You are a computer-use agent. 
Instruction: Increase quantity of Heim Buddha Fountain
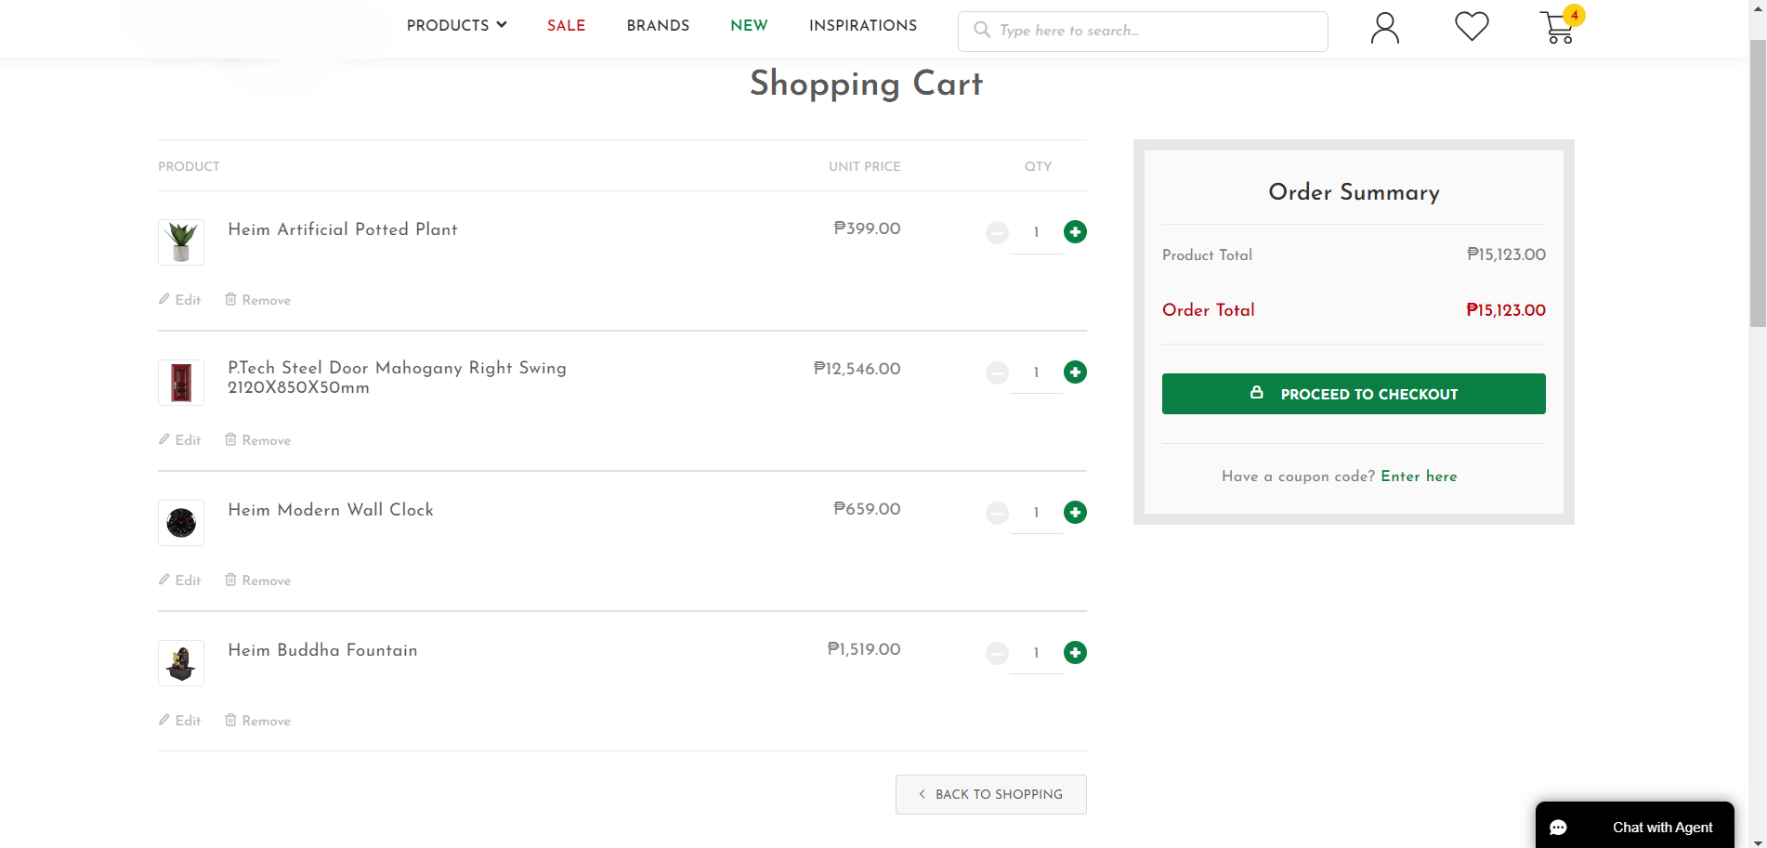click(1075, 653)
